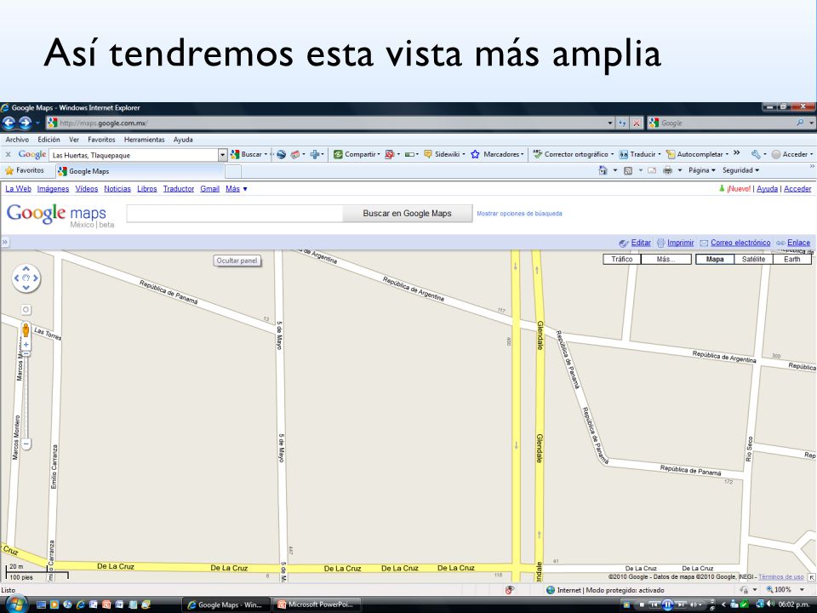Screen dimensions: 817x613
Task: Click the pan down arrow on map control
Action: pyautogui.click(x=26, y=287)
